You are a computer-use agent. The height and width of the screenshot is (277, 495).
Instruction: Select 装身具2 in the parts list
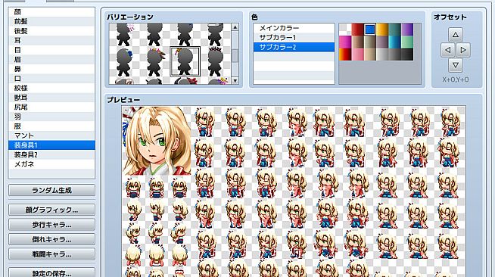click(x=51, y=154)
